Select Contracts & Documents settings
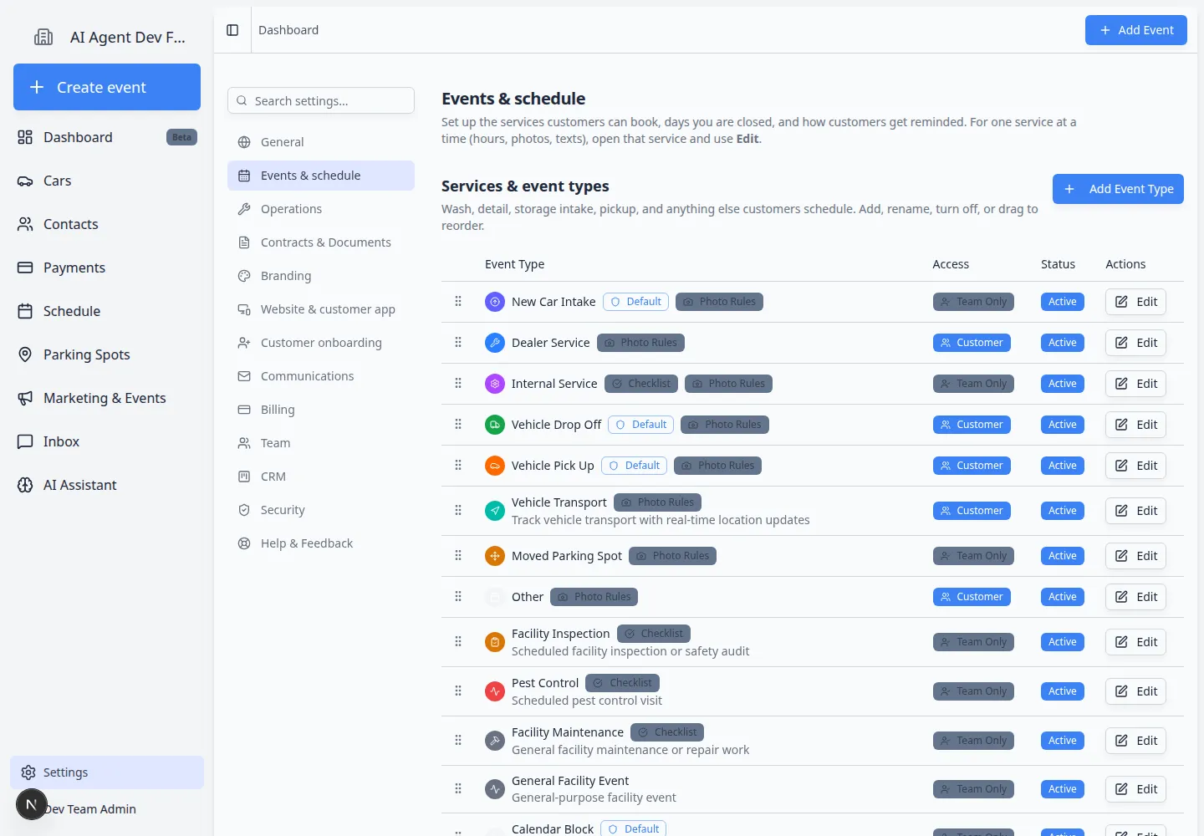The image size is (1204, 836). click(321, 242)
